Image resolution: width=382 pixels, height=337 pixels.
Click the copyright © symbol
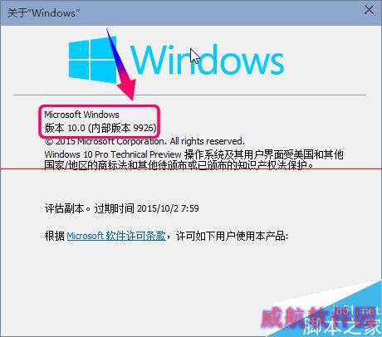[x=49, y=142]
